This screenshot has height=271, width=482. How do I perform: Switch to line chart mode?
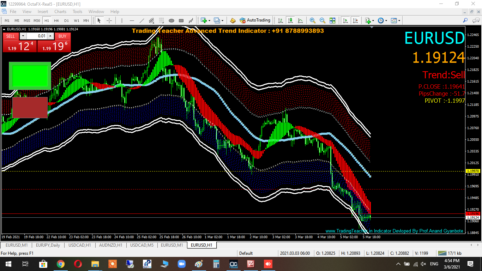click(x=300, y=20)
